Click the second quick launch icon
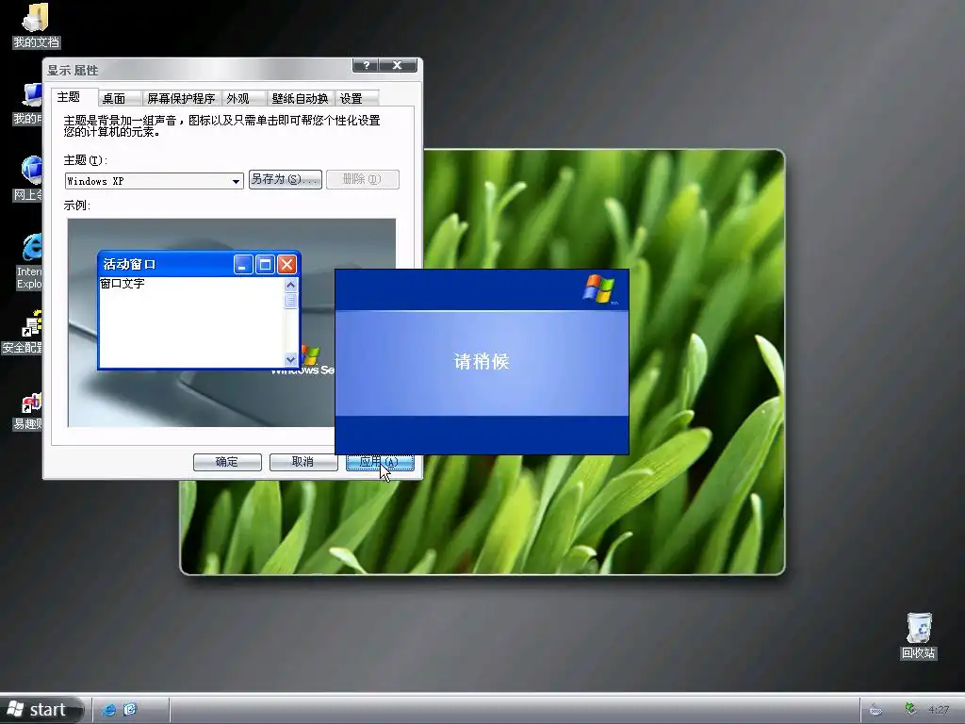 [x=129, y=710]
